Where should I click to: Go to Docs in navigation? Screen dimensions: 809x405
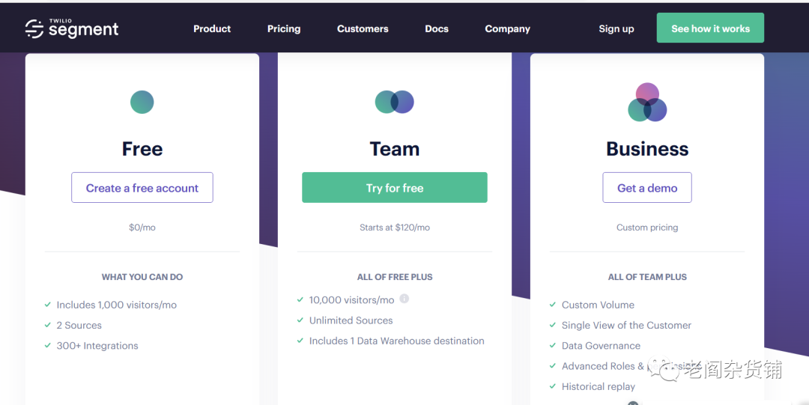437,29
